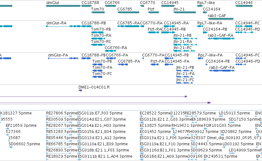The image size is (262, 161).
Task: Click the RE18029.5prime EST label
Action: [62, 156]
